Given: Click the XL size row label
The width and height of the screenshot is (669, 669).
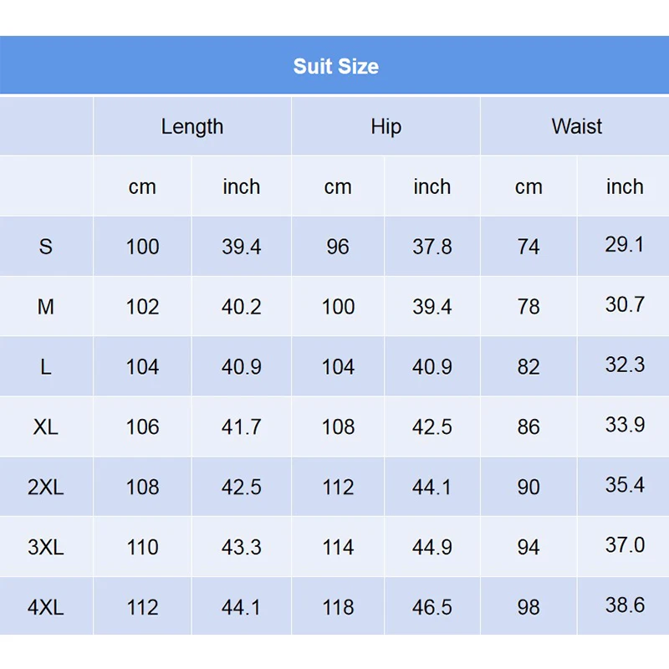Looking at the screenshot, I should (46, 427).
